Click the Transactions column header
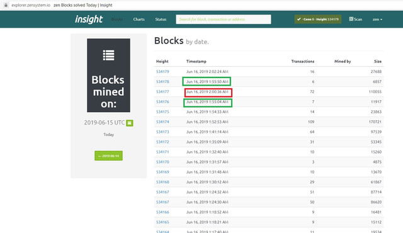The image size is (403, 233). click(x=302, y=61)
